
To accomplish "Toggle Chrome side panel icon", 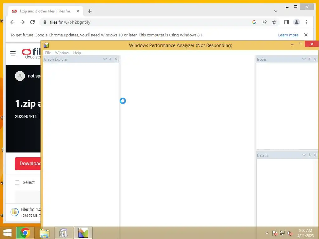I will [x=287, y=22].
